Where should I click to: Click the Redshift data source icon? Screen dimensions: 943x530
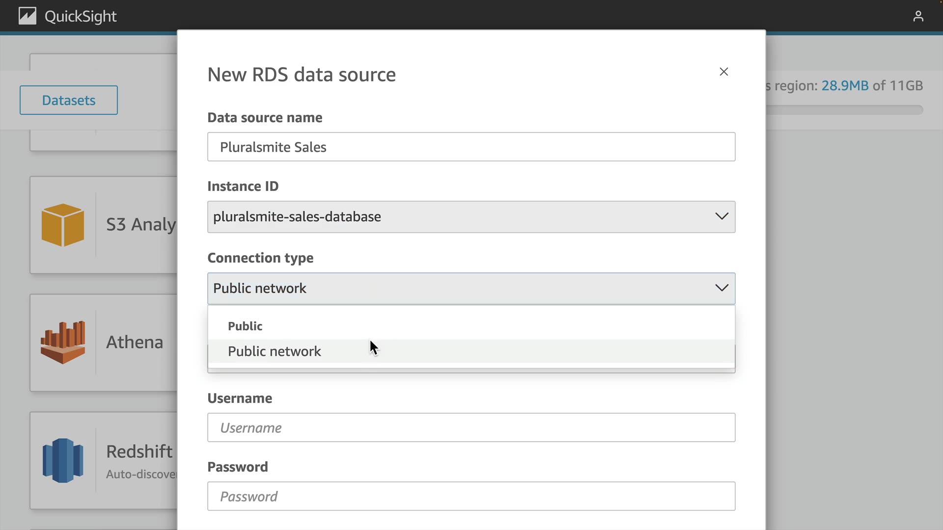pyautogui.click(x=63, y=460)
